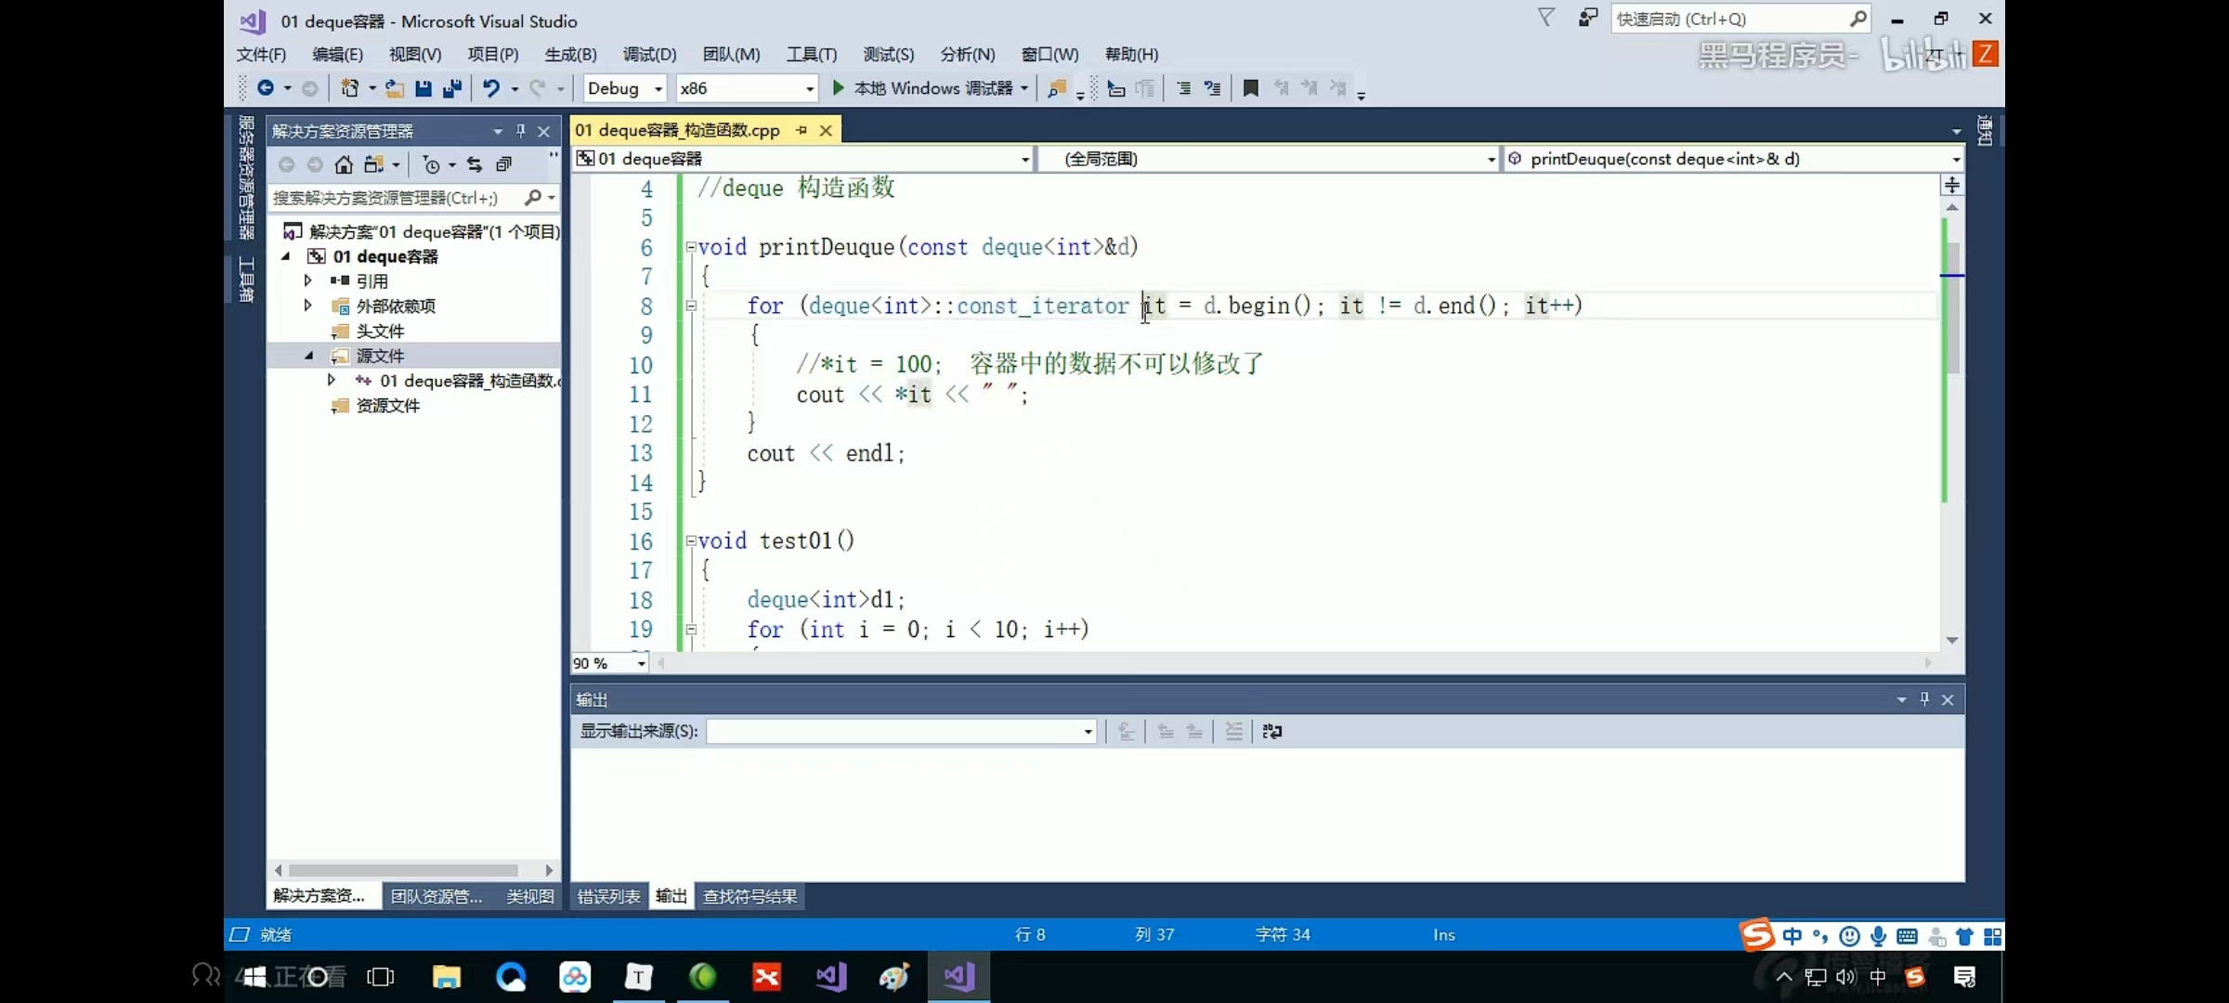Open the 调试(D) menu
2229x1003 pixels.
pos(649,54)
